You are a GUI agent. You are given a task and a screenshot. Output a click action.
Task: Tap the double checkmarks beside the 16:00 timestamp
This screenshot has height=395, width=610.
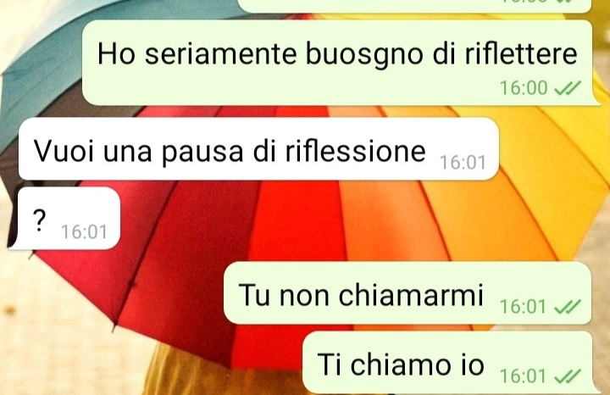coord(568,88)
